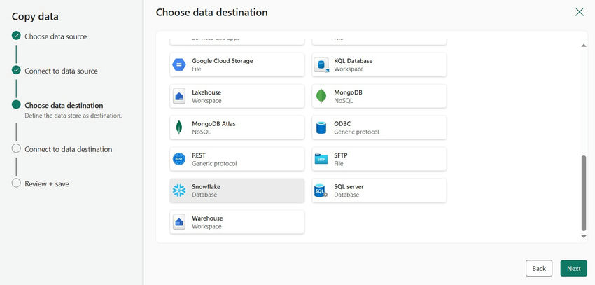Click 'Workspace' under Warehouse
This screenshot has height=285, width=595.
(x=206, y=227)
